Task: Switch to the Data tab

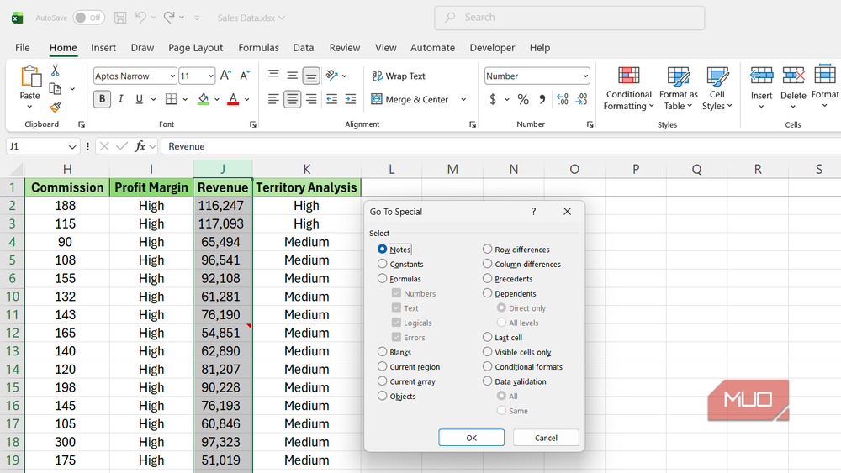Action: tap(303, 48)
